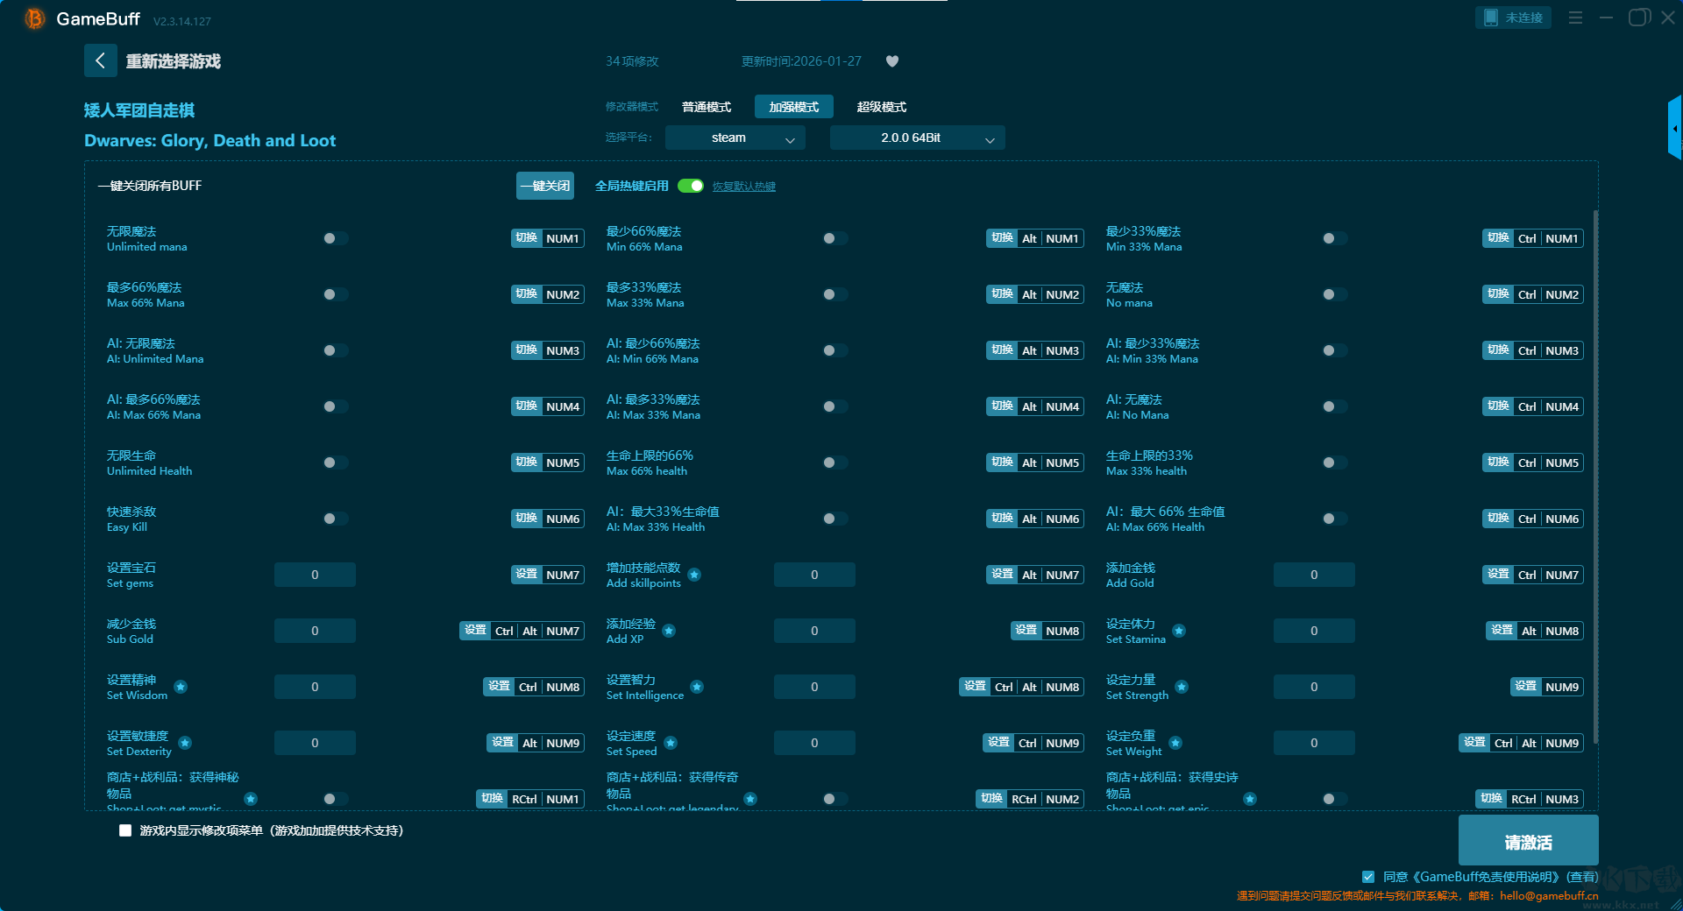The width and height of the screenshot is (1683, 911).
Task: Enable Unlimited Health toggle
Action: [x=335, y=463]
